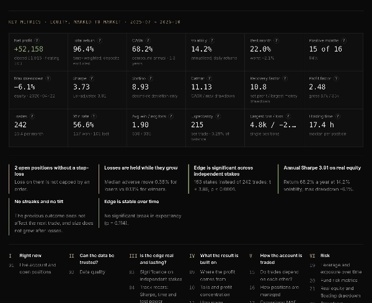Image resolution: width=372 pixels, height=303 pixels.
Task: Jump to 'Significance on independent stakes'
Action: click(161, 276)
